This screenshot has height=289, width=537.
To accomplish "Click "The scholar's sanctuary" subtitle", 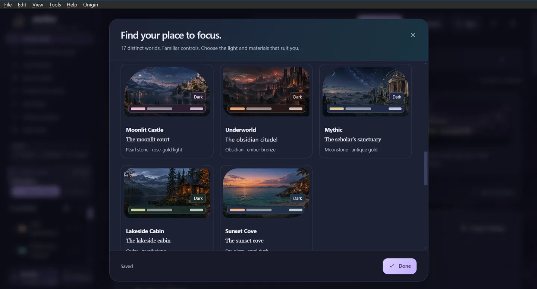I will click(353, 139).
